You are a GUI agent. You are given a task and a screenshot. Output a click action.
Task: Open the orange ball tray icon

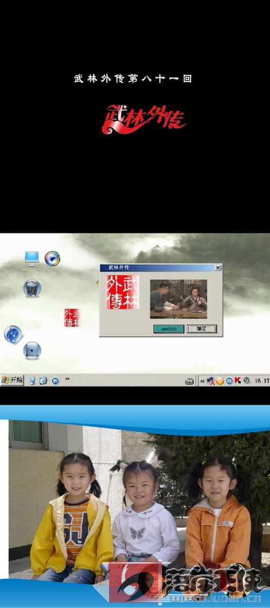tap(220, 381)
